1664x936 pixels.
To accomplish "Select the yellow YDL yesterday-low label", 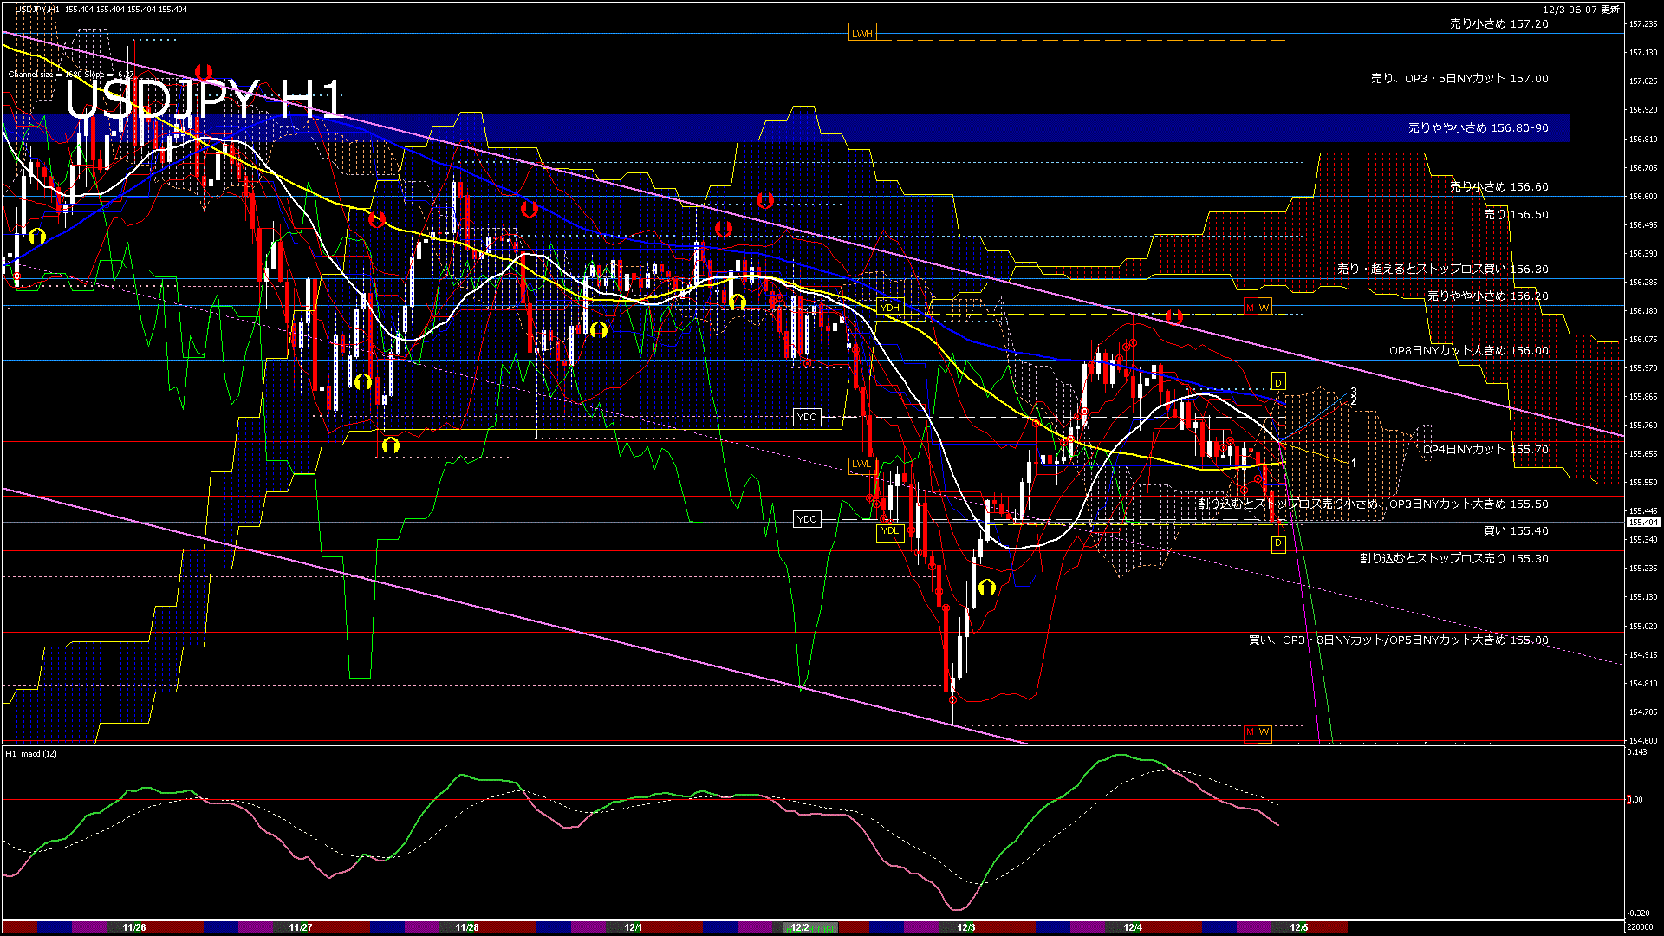I will click(889, 531).
